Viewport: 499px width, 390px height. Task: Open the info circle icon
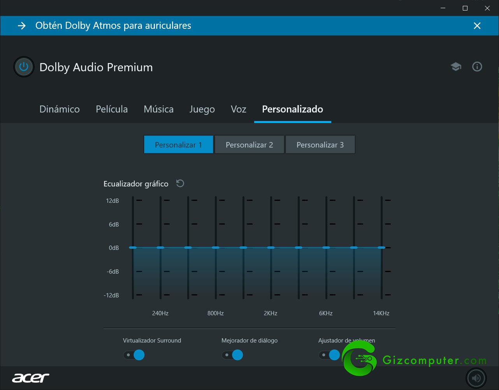point(477,67)
